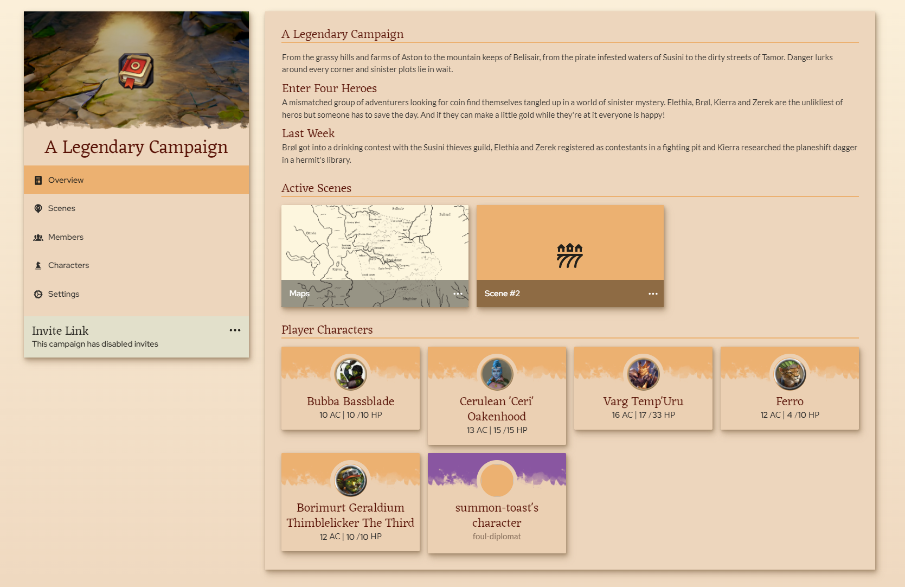Open Borimurt Geraldium Thimblelicker's character card
905x587 pixels.
[x=350, y=515]
